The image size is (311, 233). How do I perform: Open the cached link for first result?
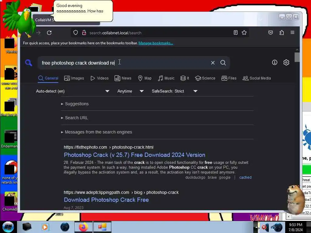245,177
